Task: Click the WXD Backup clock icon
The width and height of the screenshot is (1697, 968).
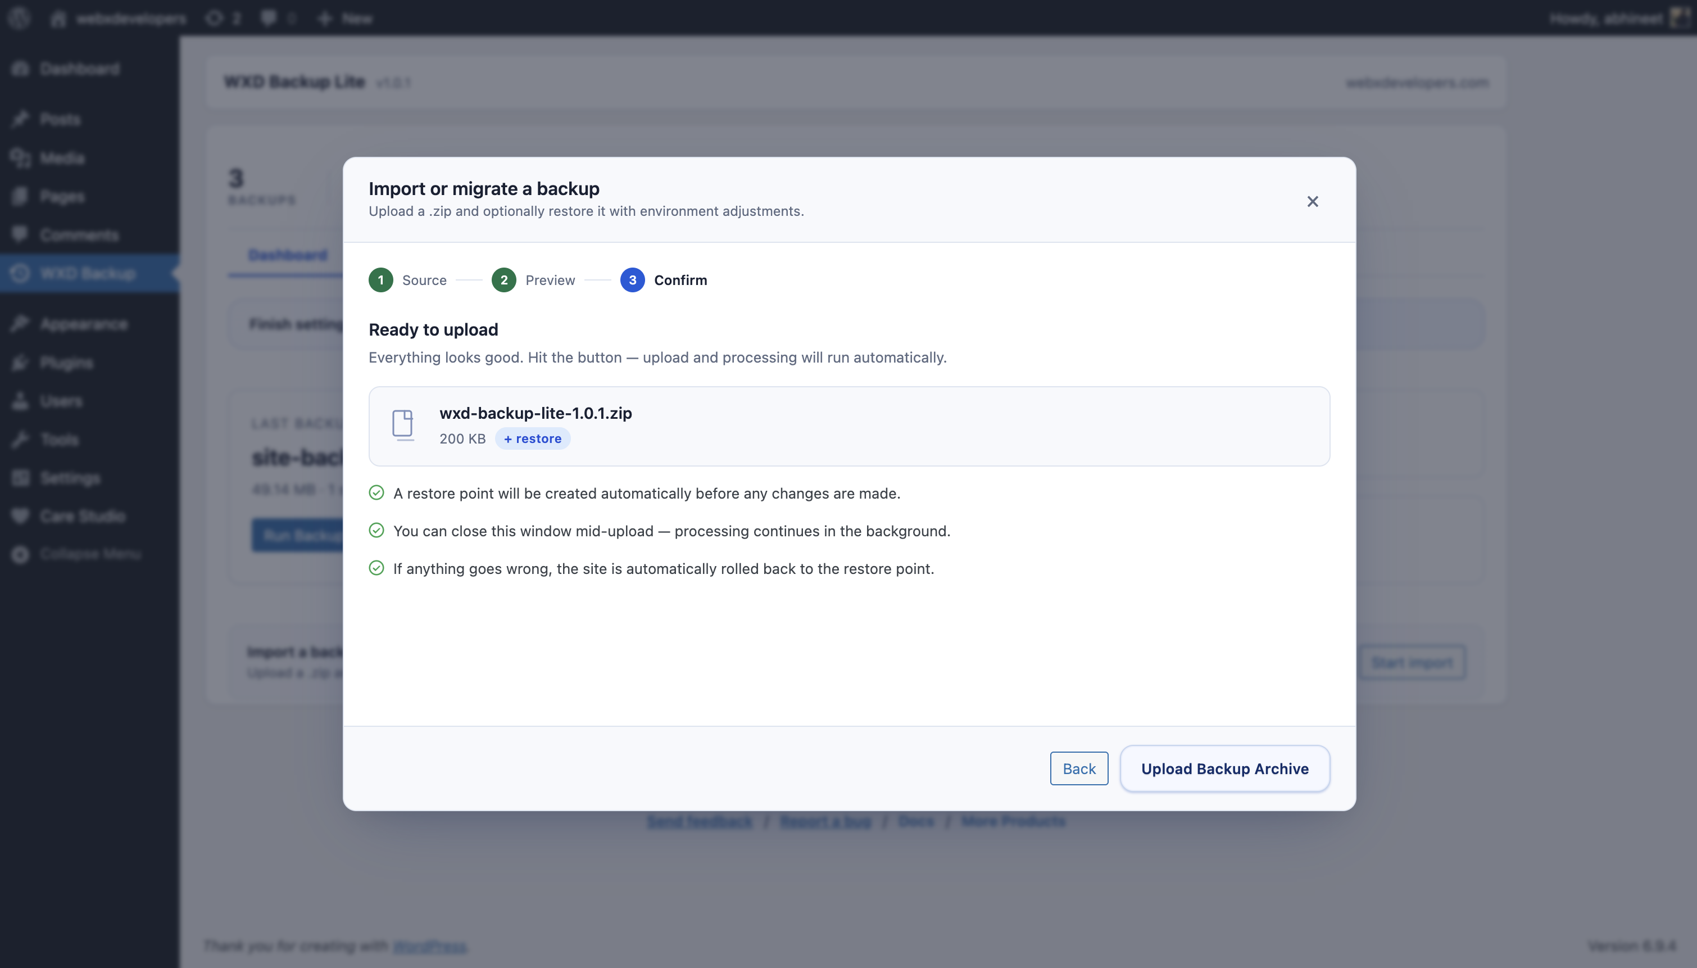Action: 21,273
